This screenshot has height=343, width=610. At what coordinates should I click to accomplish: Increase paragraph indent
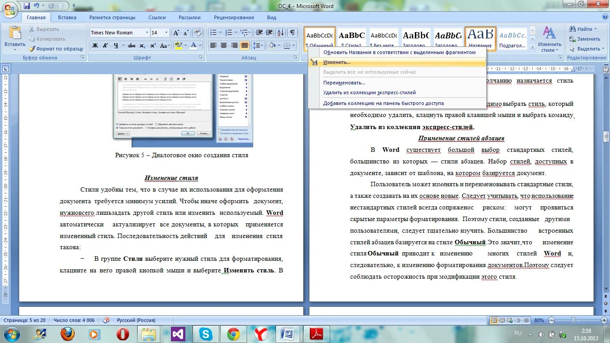click(x=269, y=33)
